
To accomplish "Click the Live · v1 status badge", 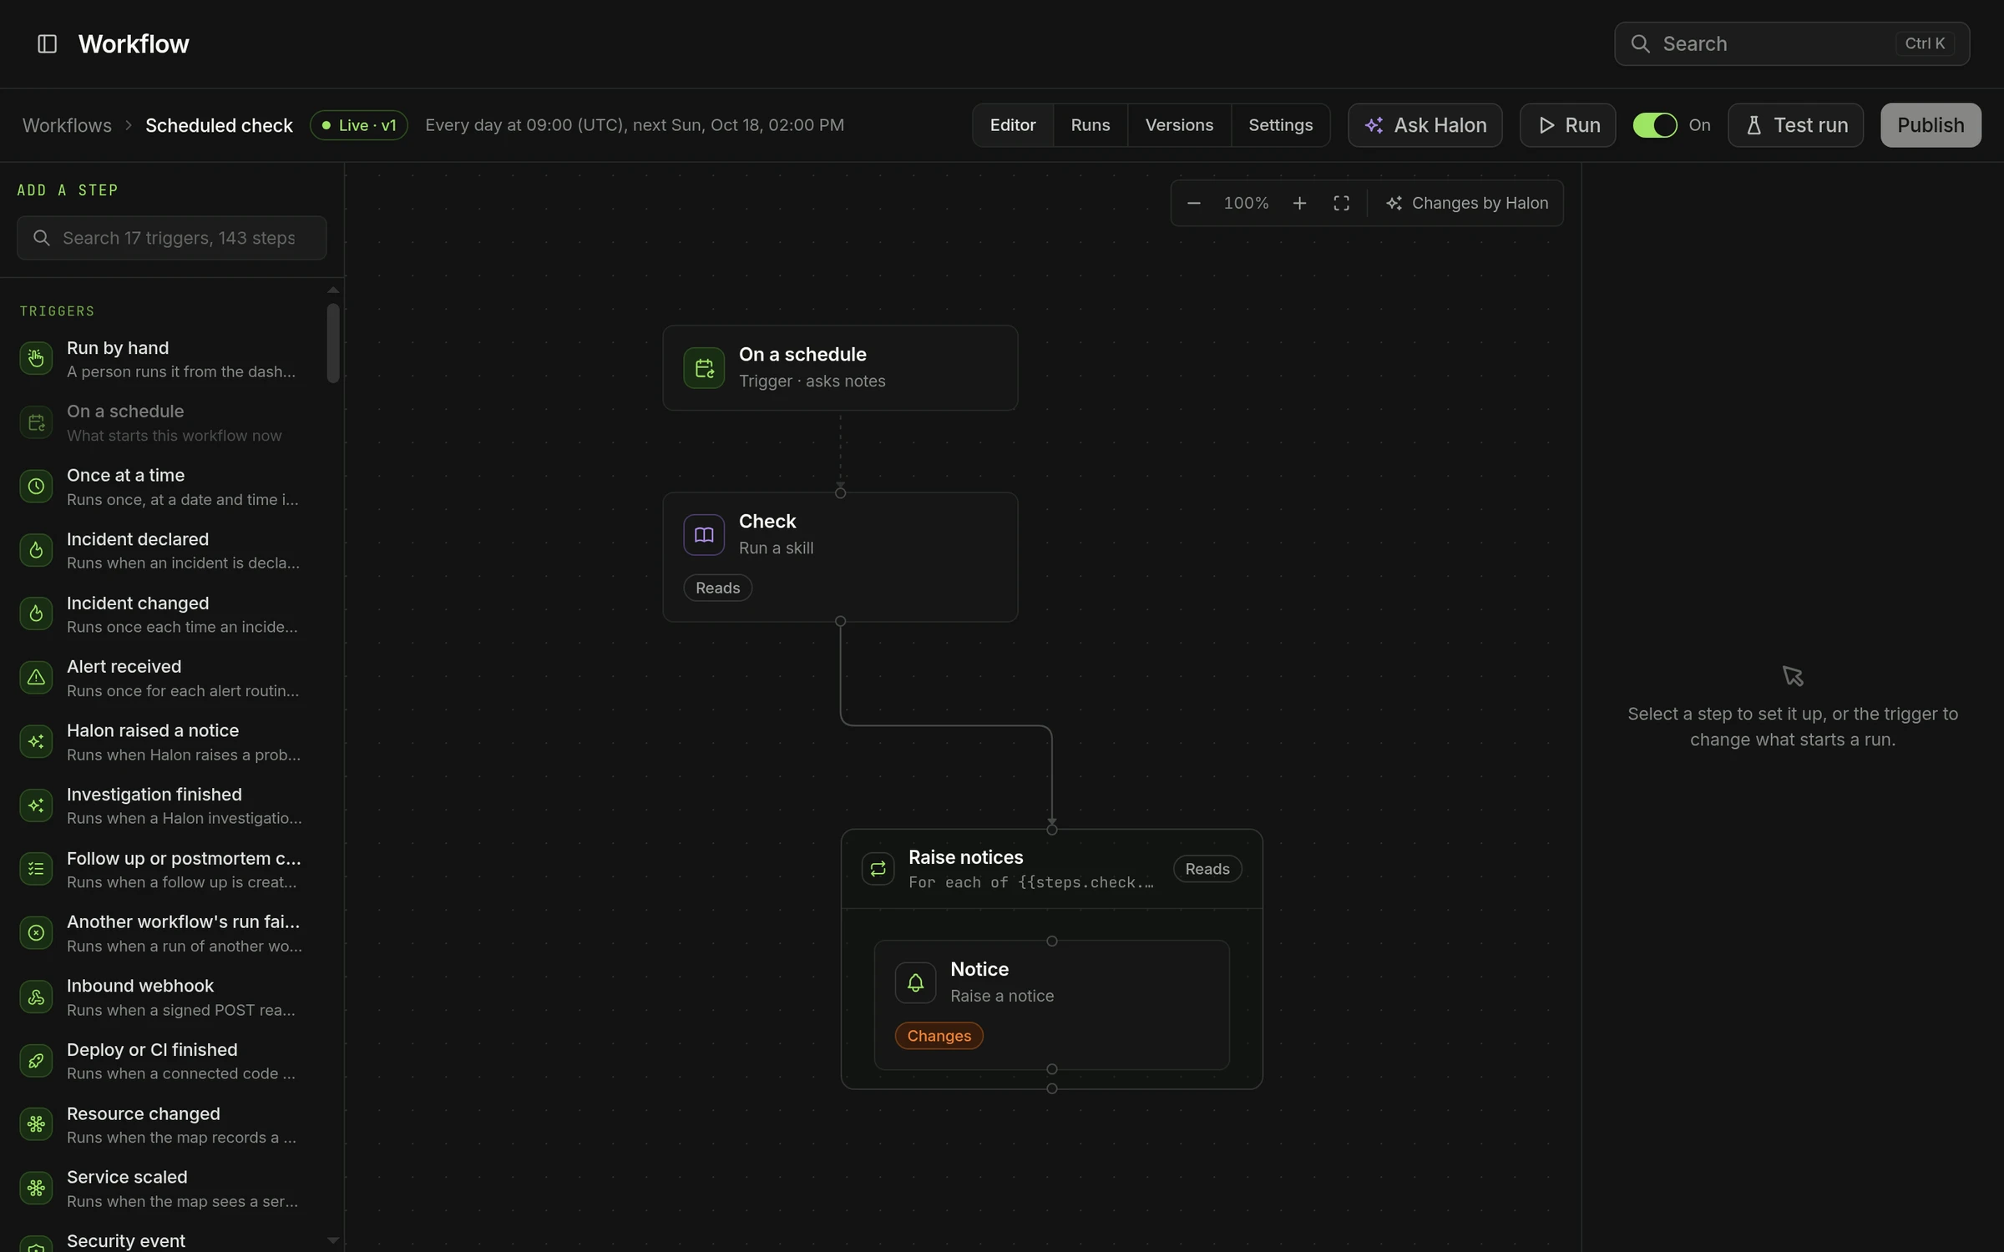I will click(x=358, y=125).
